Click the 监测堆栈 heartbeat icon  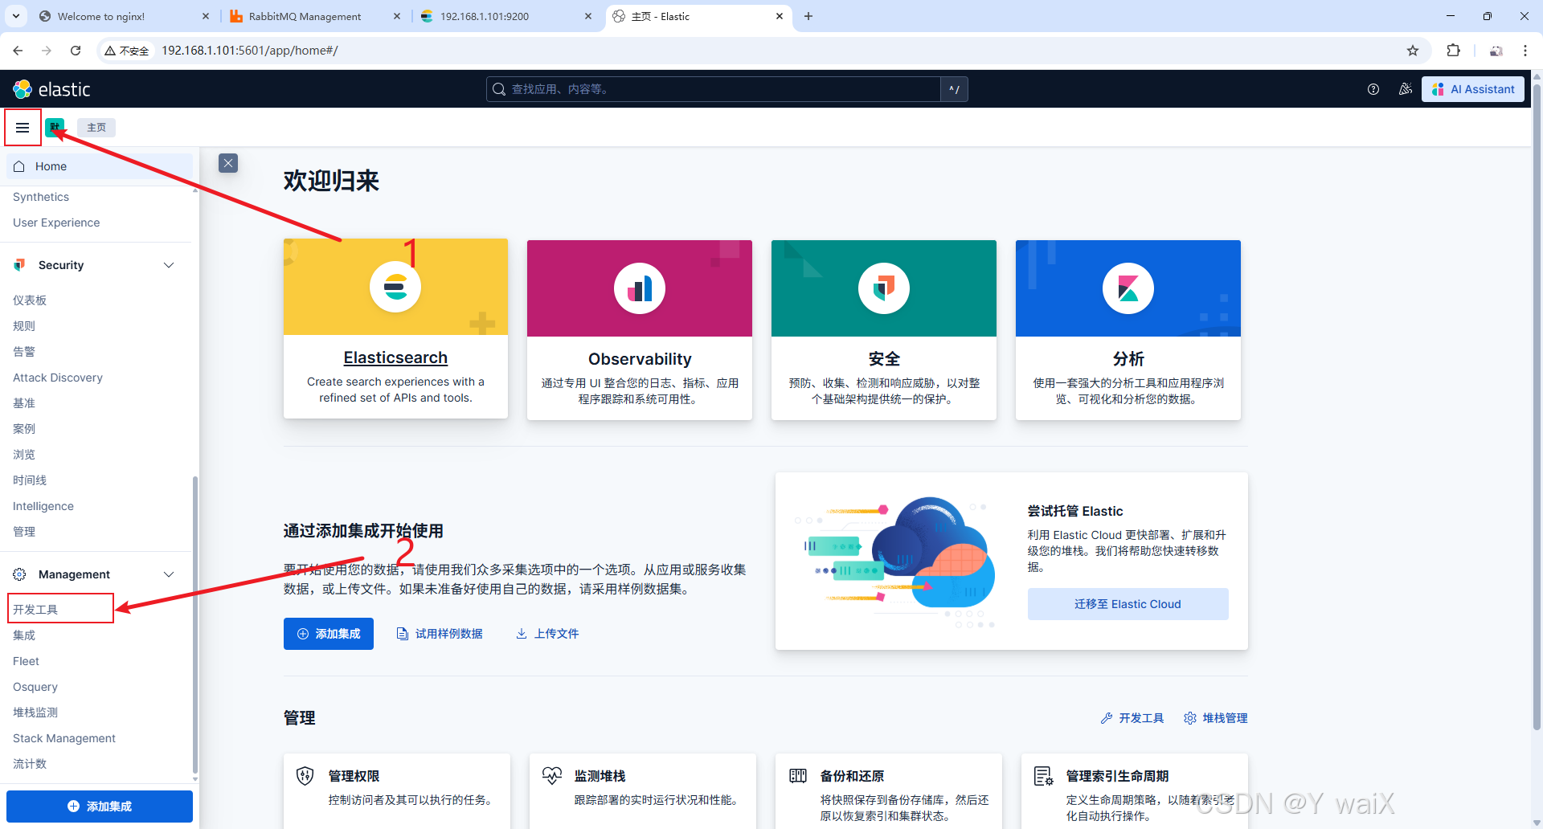point(552,776)
